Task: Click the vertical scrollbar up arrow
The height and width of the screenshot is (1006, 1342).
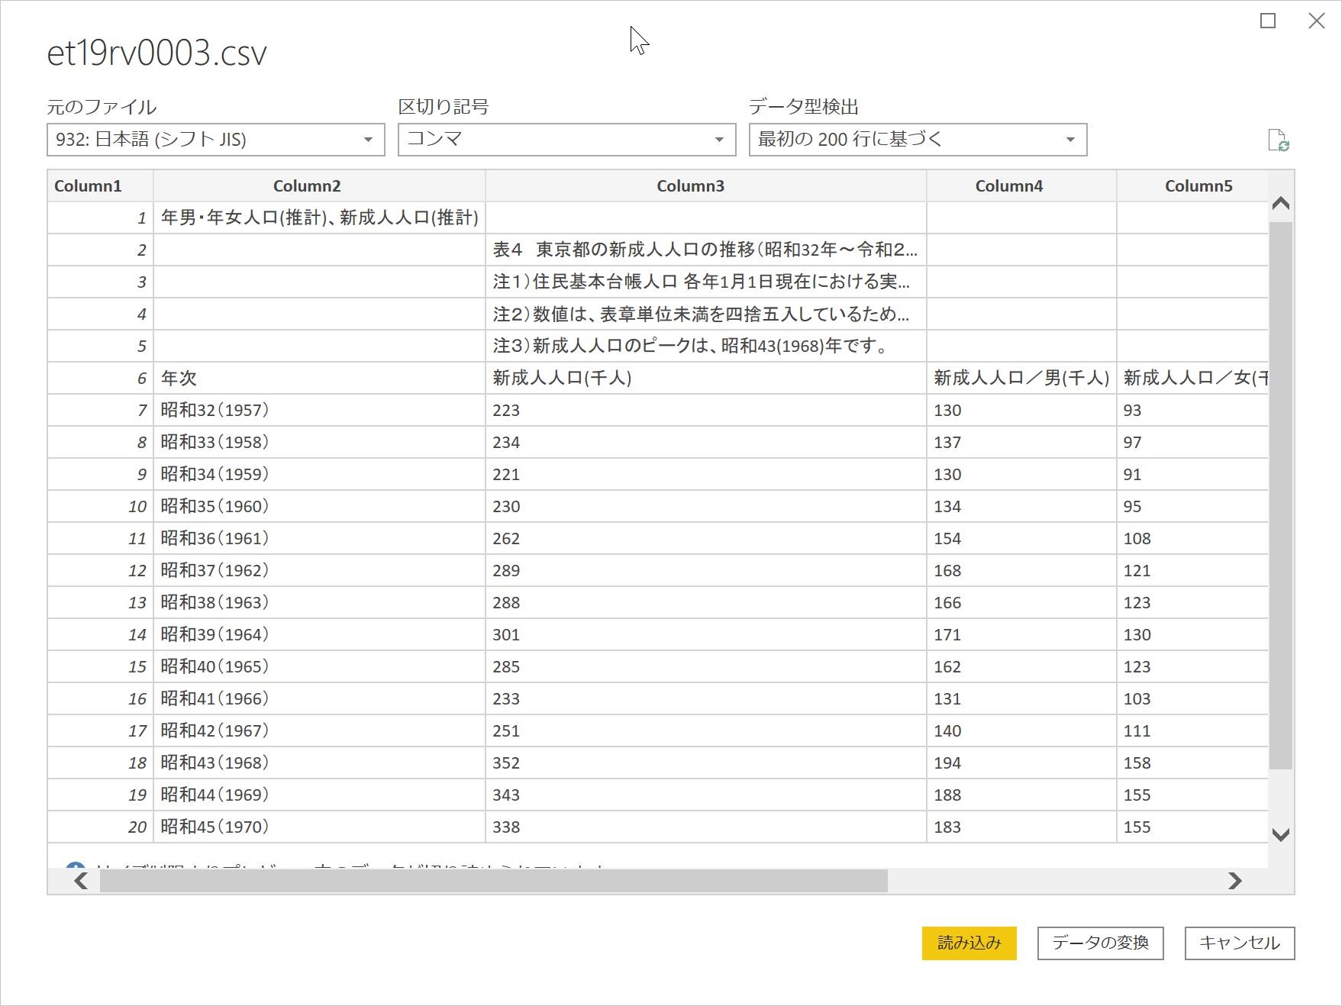Action: click(x=1281, y=203)
